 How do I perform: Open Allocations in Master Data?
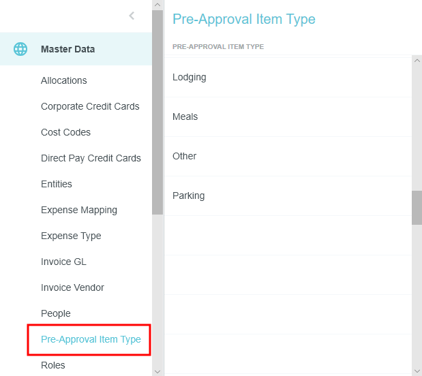coord(64,80)
